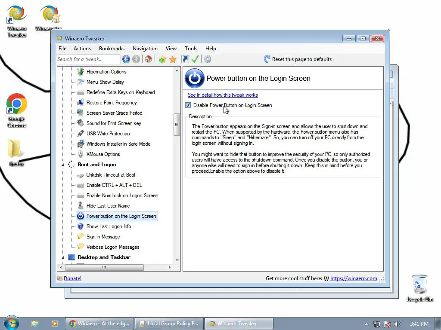Click the tree panel scroll down arrow

(x=177, y=260)
